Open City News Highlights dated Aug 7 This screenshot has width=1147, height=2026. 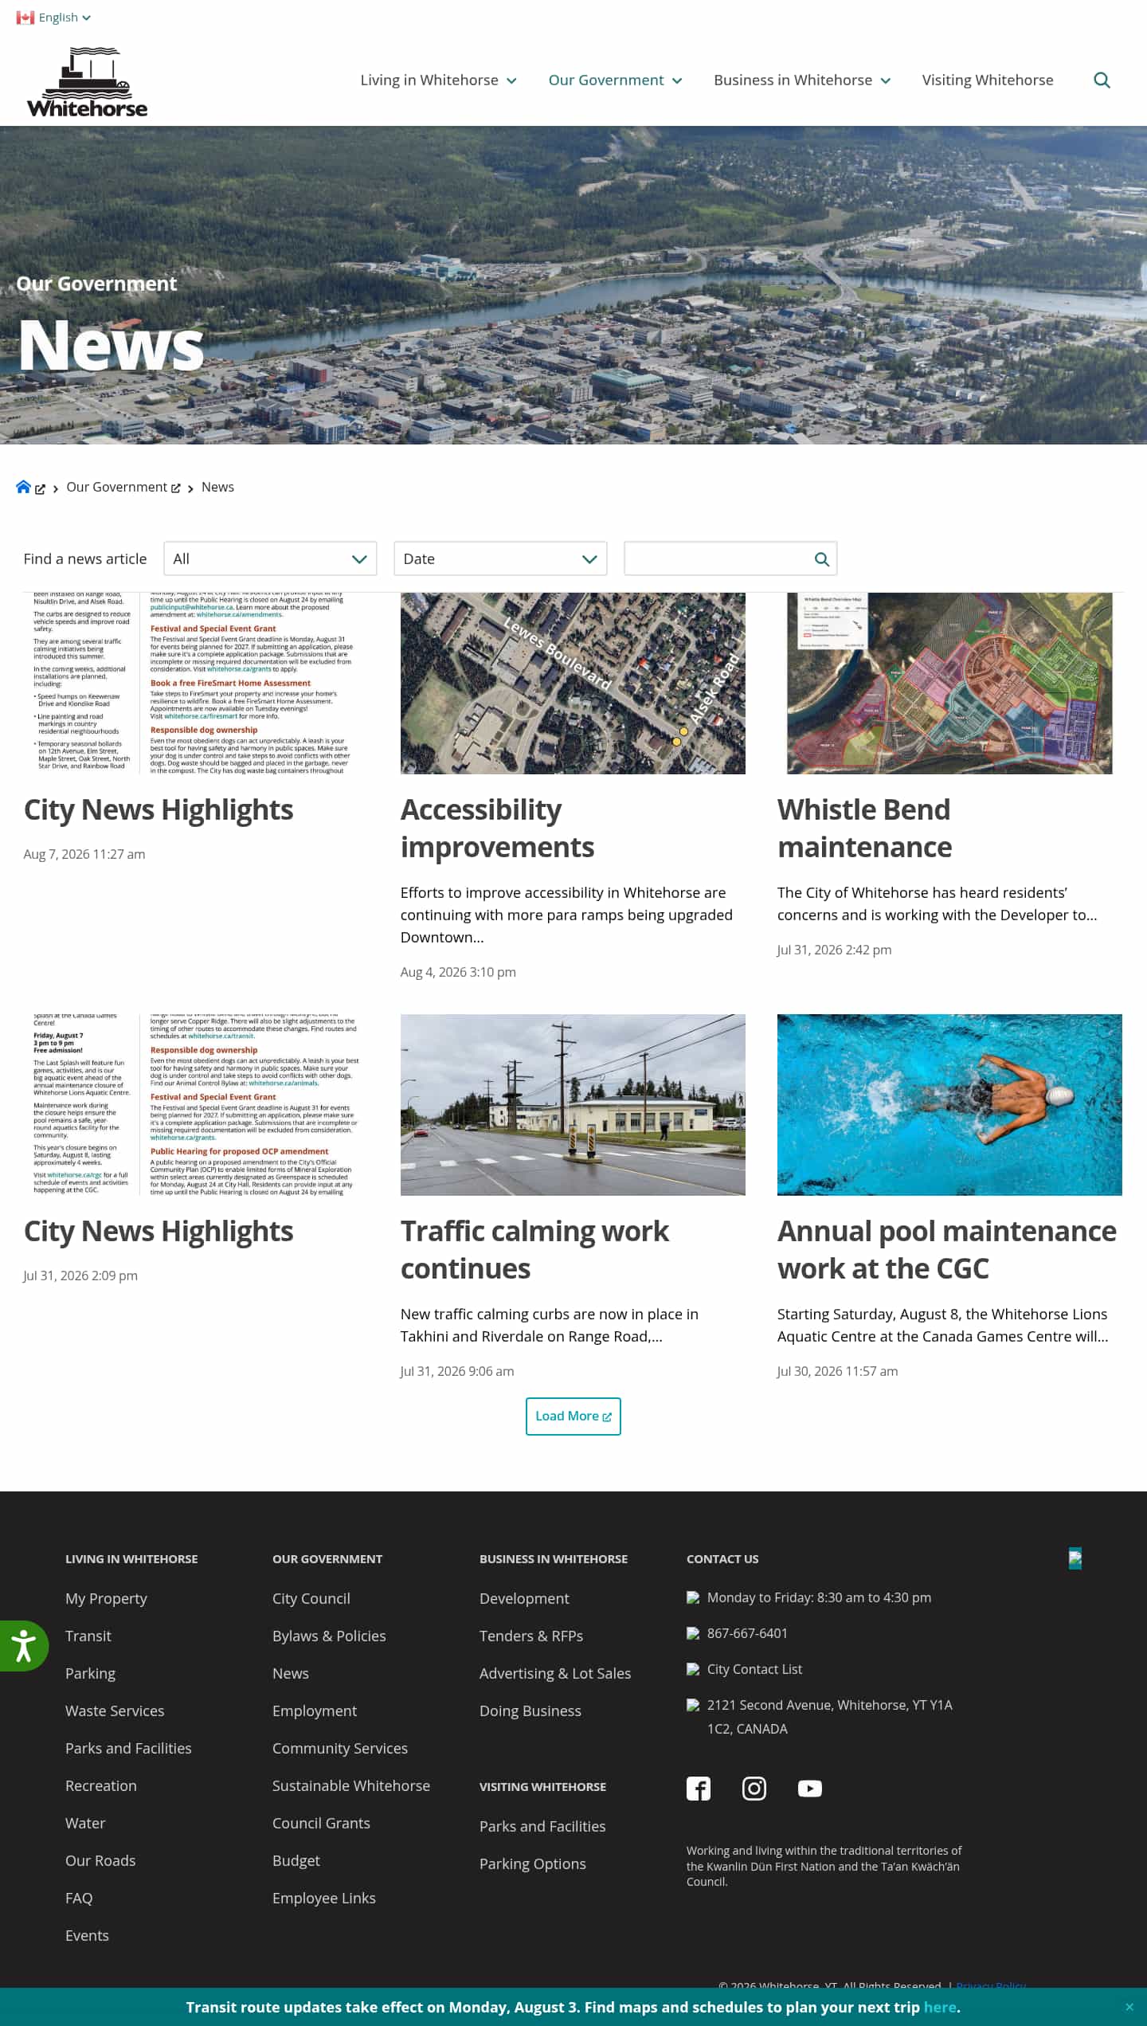[x=159, y=810]
